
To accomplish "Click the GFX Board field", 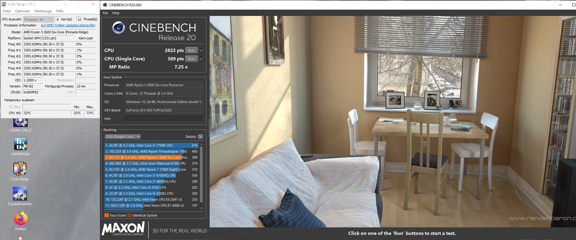I will coord(164,110).
